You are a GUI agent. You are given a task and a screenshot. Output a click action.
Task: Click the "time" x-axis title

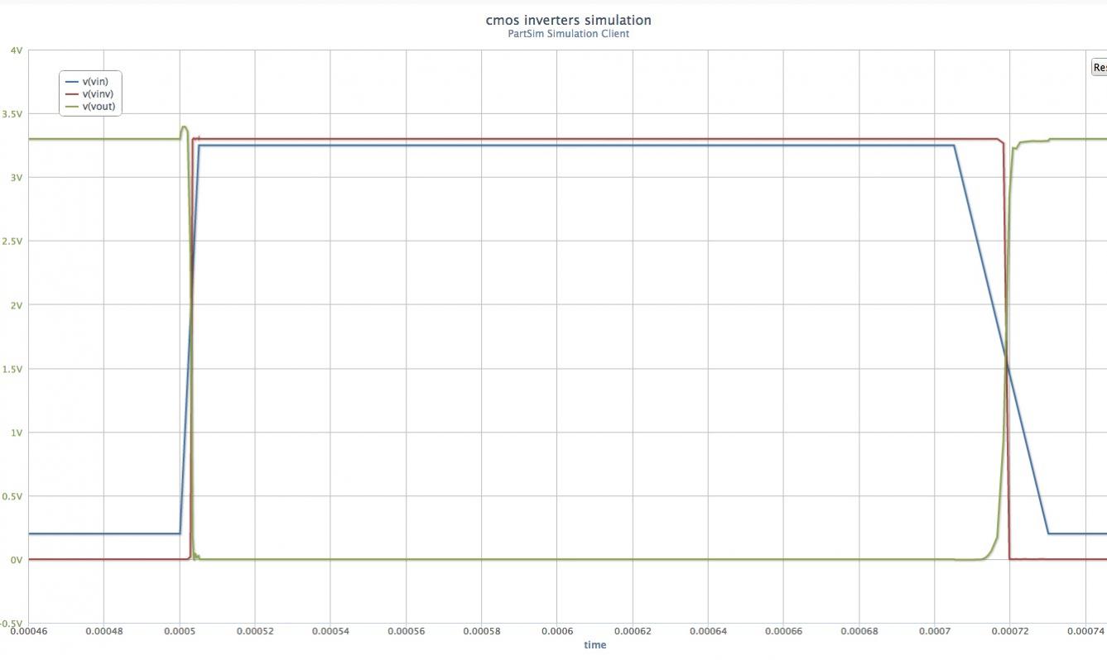tap(594, 645)
